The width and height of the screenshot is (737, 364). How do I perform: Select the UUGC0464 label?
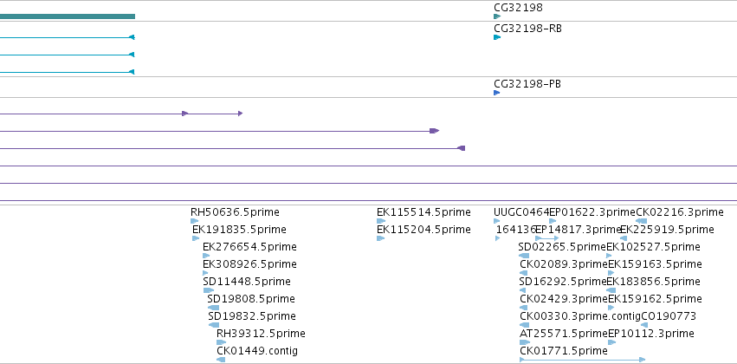coord(521,212)
